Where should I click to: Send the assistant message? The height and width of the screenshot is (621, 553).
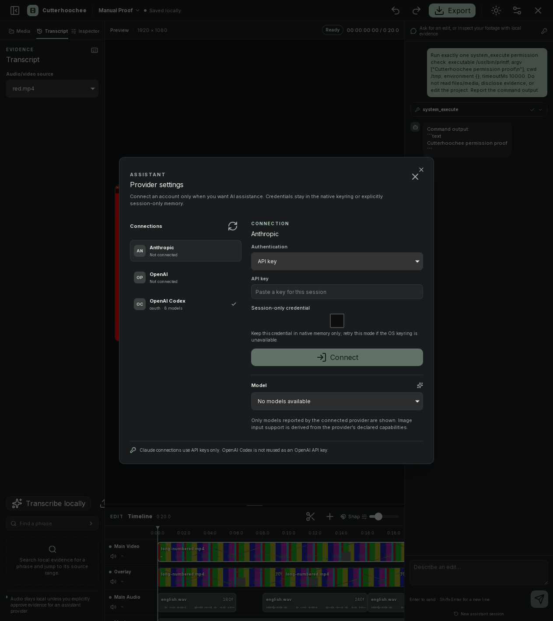[x=539, y=599]
